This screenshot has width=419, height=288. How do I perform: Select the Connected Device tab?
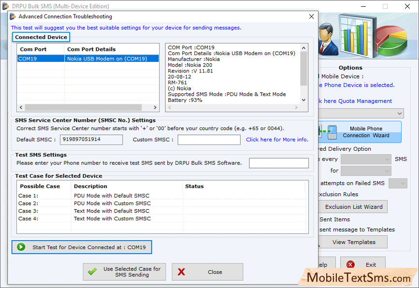(41, 37)
